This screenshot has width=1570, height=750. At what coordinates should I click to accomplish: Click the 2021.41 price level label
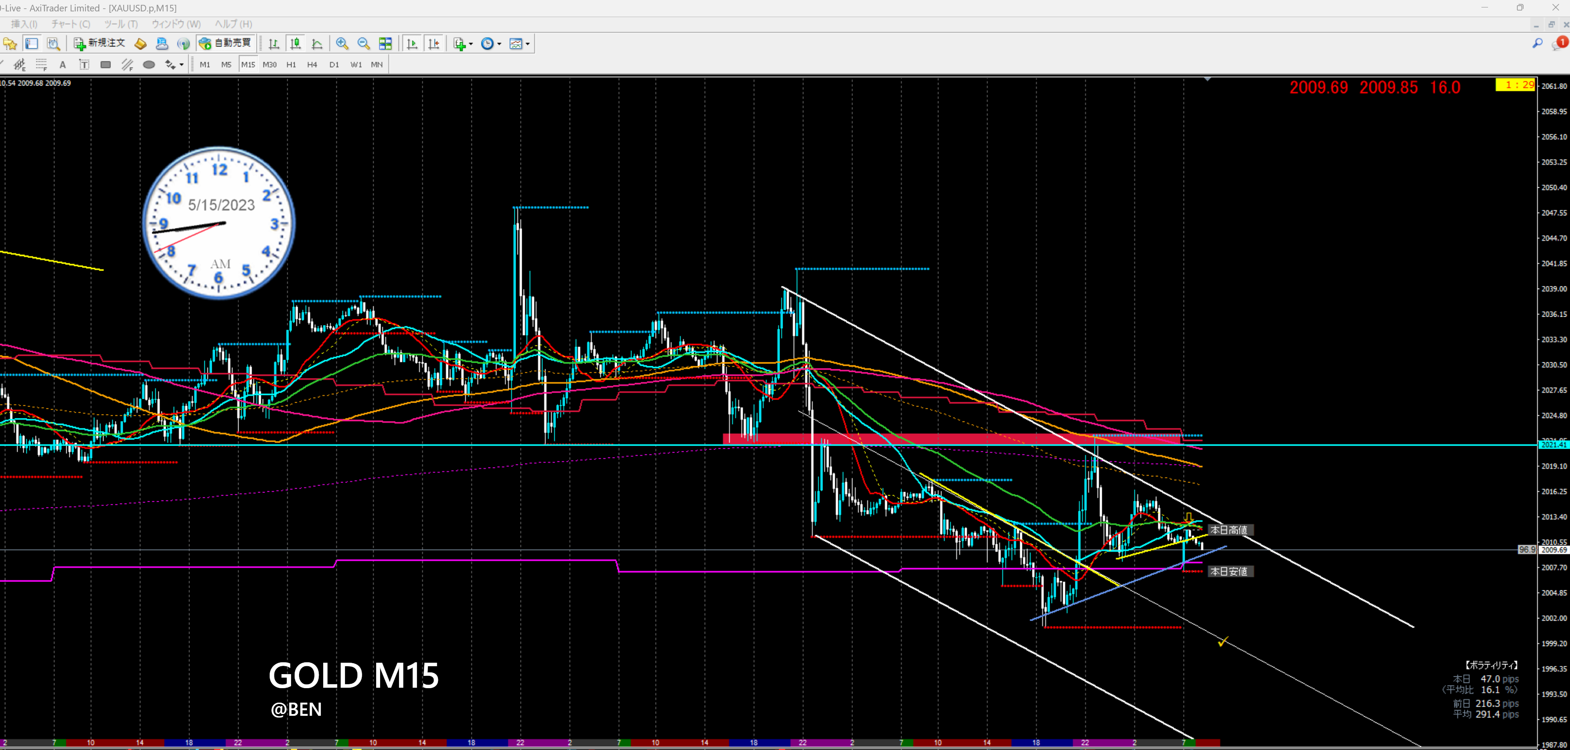(1553, 445)
